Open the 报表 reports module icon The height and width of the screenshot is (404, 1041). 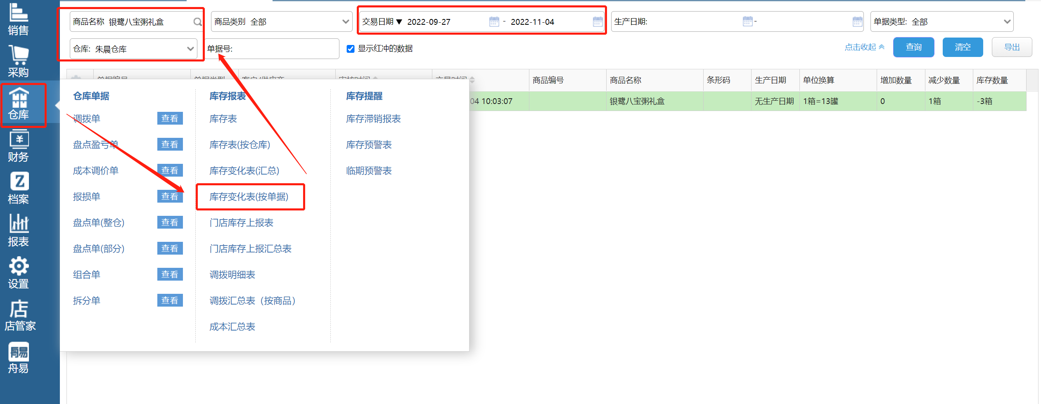pyautogui.click(x=19, y=230)
